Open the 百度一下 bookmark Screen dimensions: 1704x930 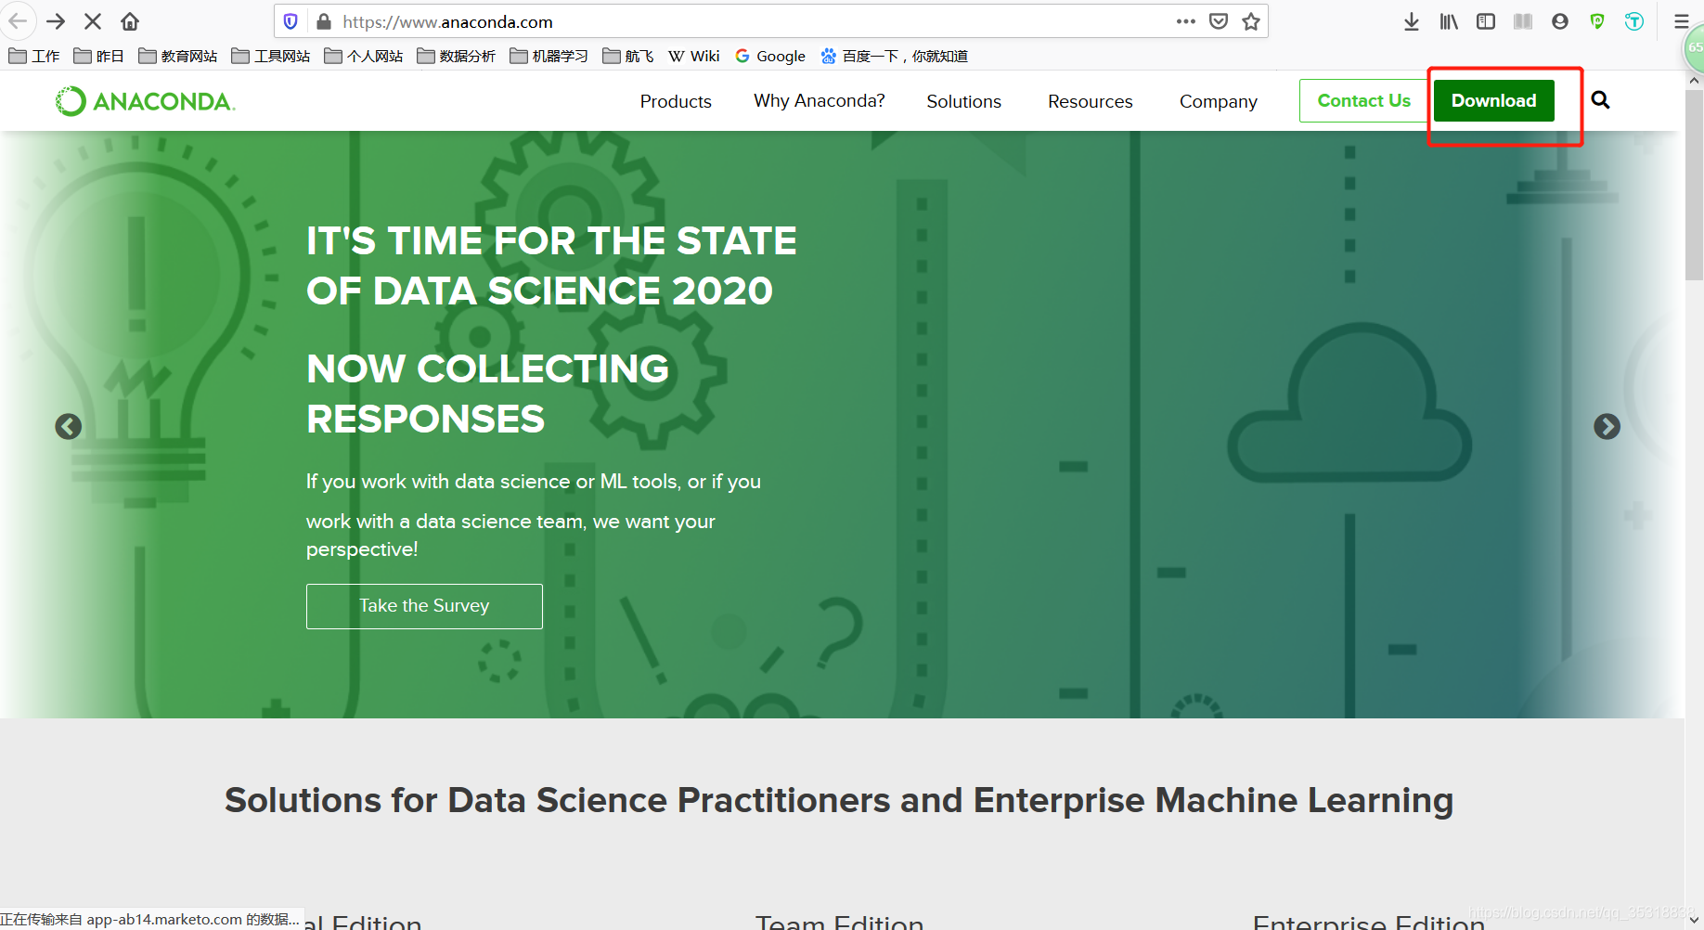pyautogui.click(x=894, y=57)
